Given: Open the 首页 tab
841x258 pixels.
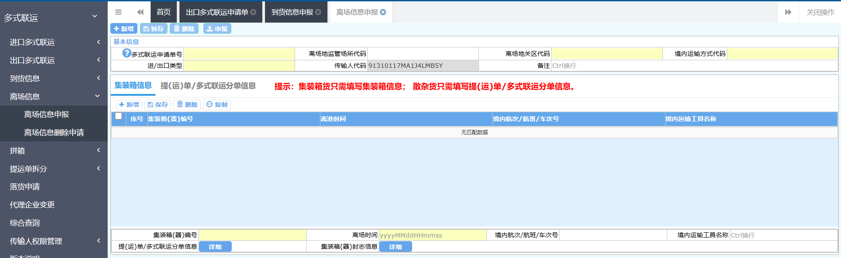Looking at the screenshot, I should click(164, 12).
